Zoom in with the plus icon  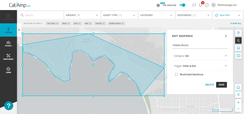[x=238, y=102]
